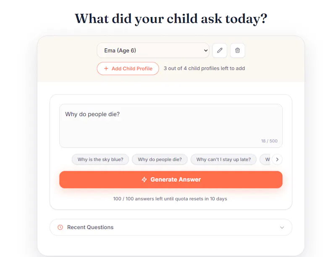The width and height of the screenshot is (336, 257).
Task: Click the pencil edit profile icon
Action: (220, 50)
